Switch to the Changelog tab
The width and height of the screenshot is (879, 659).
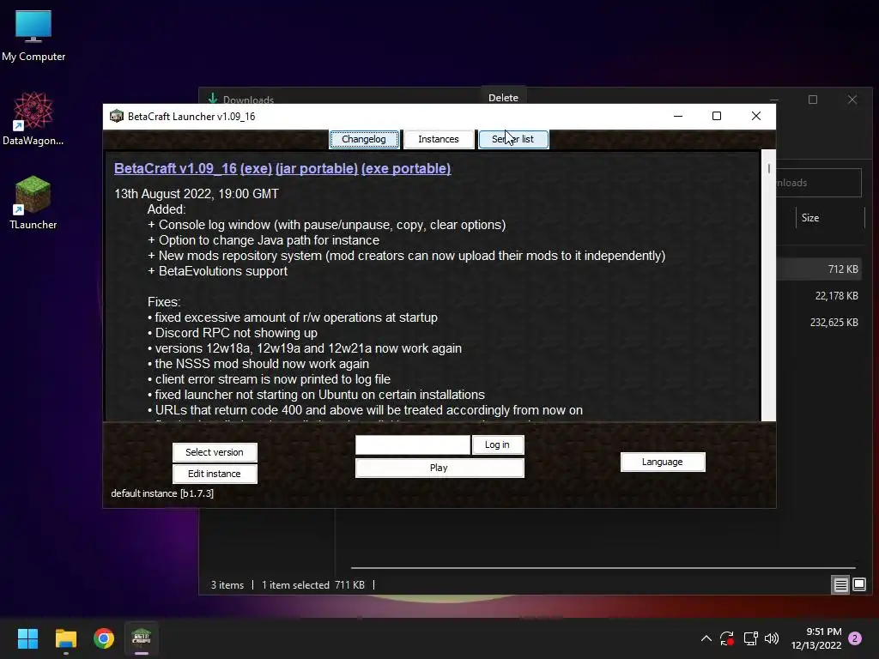[364, 139]
